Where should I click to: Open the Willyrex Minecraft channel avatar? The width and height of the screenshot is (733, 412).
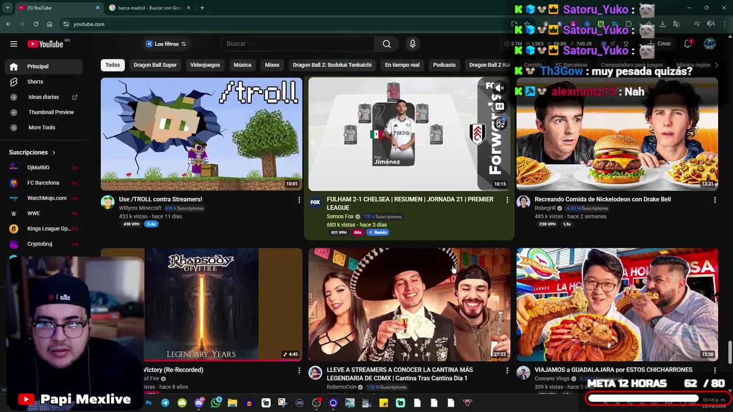[108, 202]
